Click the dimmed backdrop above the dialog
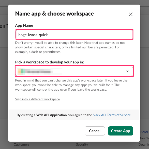 click(x=74, y=2)
